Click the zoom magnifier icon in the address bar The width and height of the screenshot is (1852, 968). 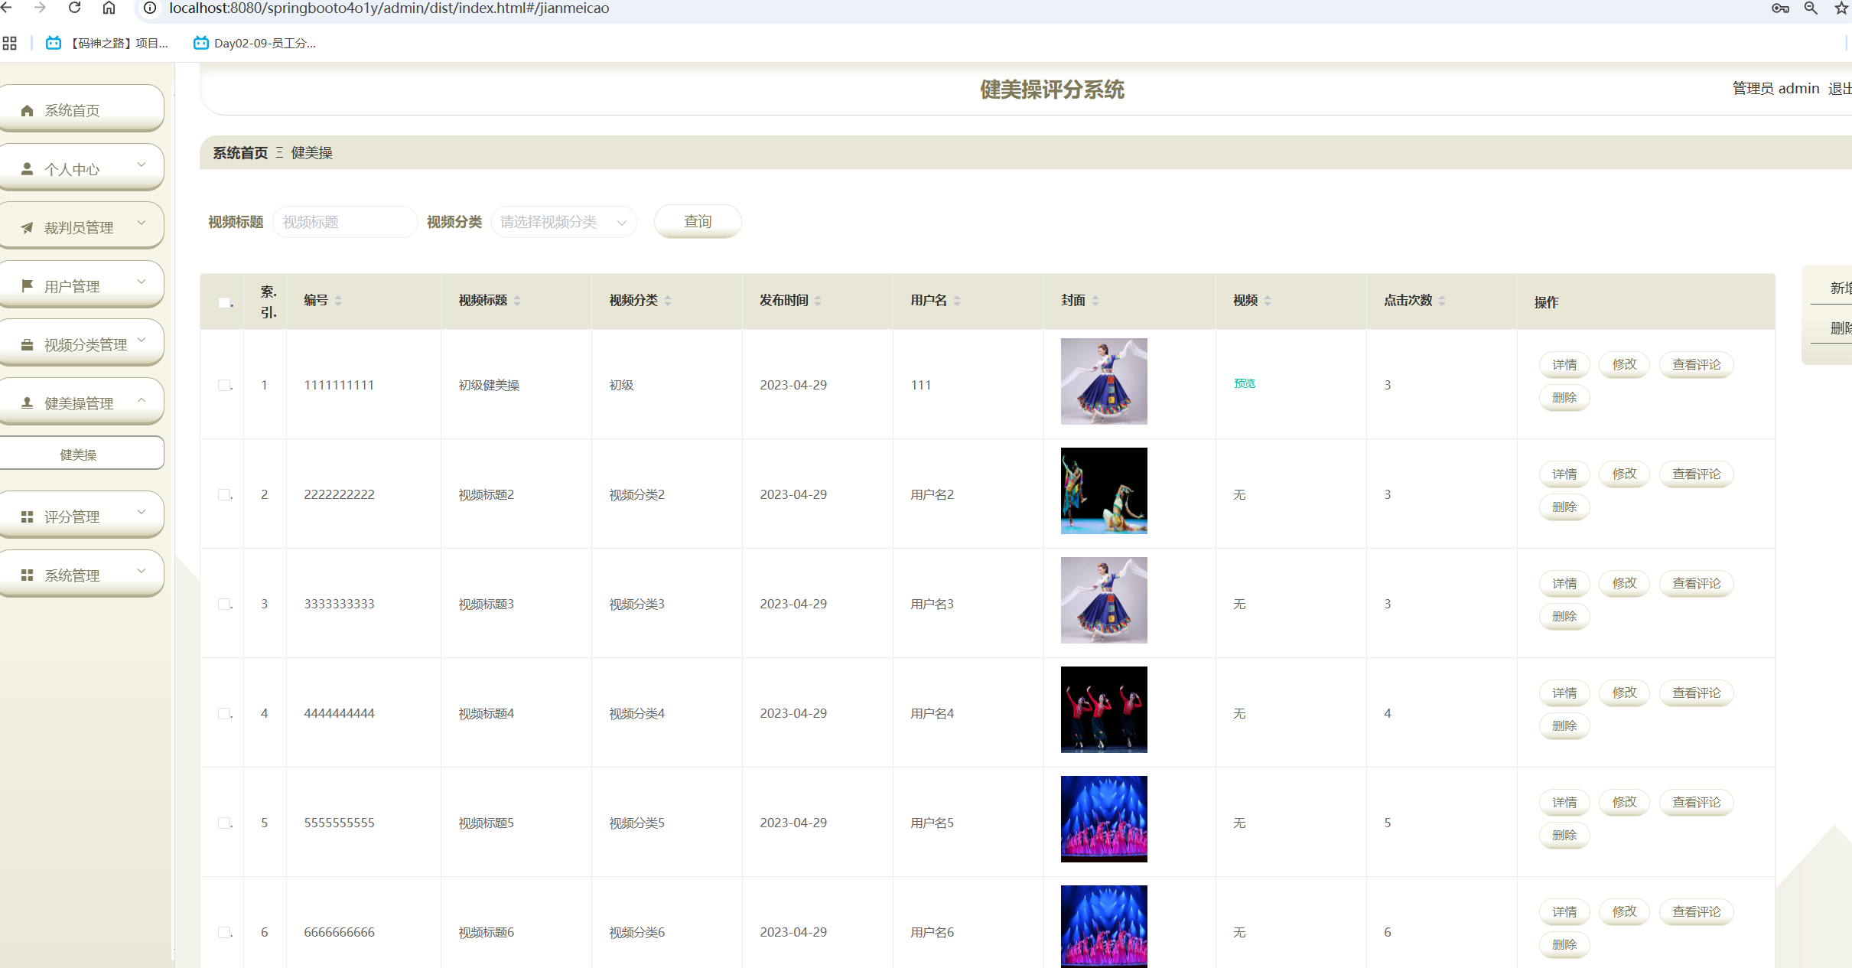(1811, 8)
